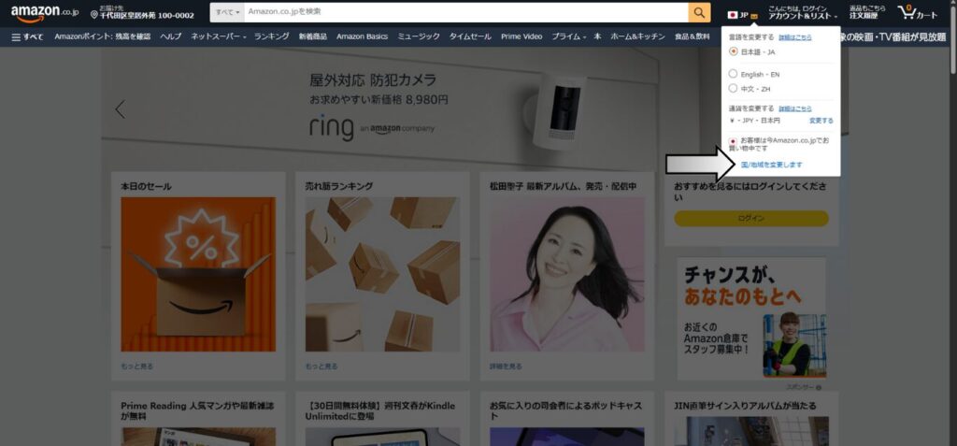Open the shopping cart icon

click(x=918, y=13)
